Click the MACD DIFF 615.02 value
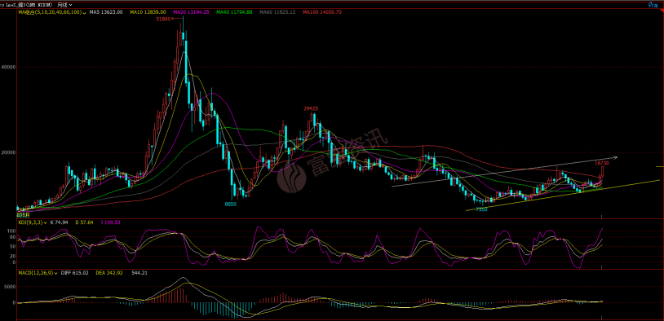The height and width of the screenshot is (321, 664). coord(75,273)
